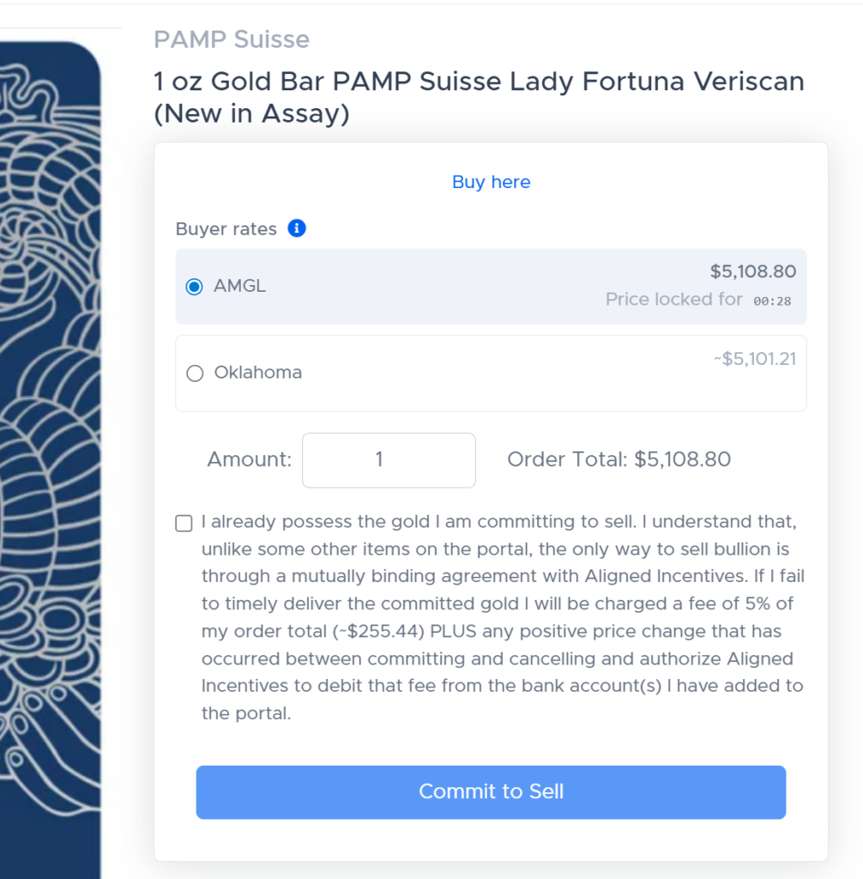863x879 pixels.
Task: Focus the Amount input field
Action: [x=389, y=460]
